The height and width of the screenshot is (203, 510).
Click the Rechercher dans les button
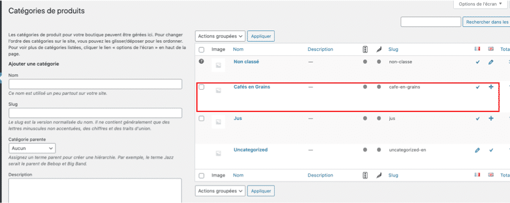click(486, 22)
